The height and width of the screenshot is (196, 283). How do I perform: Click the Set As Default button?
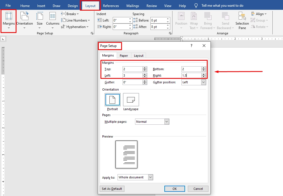[112, 188]
